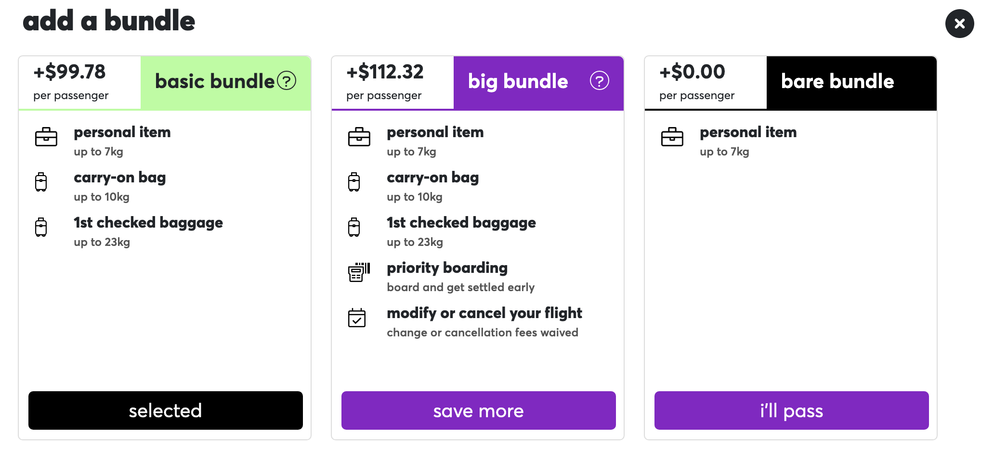The image size is (994, 461).
Task: Click the basic bundle help question icon
Action: [287, 81]
